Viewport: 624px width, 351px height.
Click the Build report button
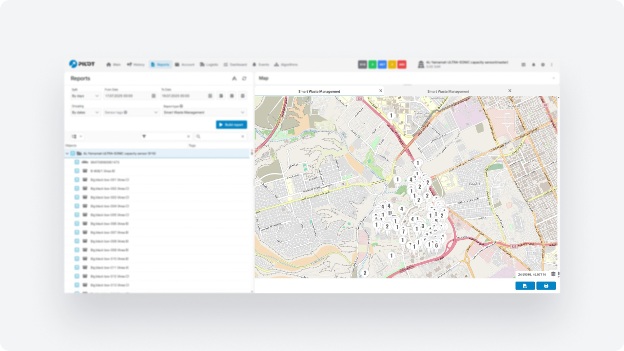pos(231,125)
